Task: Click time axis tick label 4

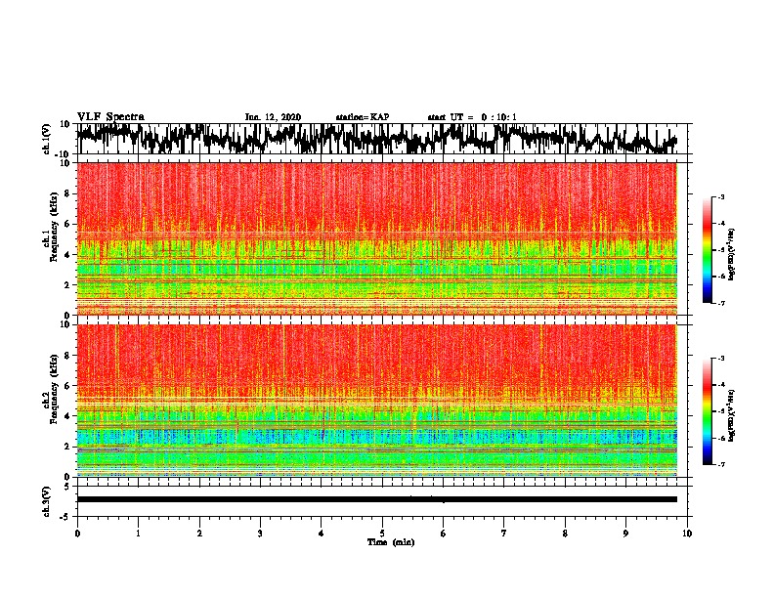Action: coord(322,534)
